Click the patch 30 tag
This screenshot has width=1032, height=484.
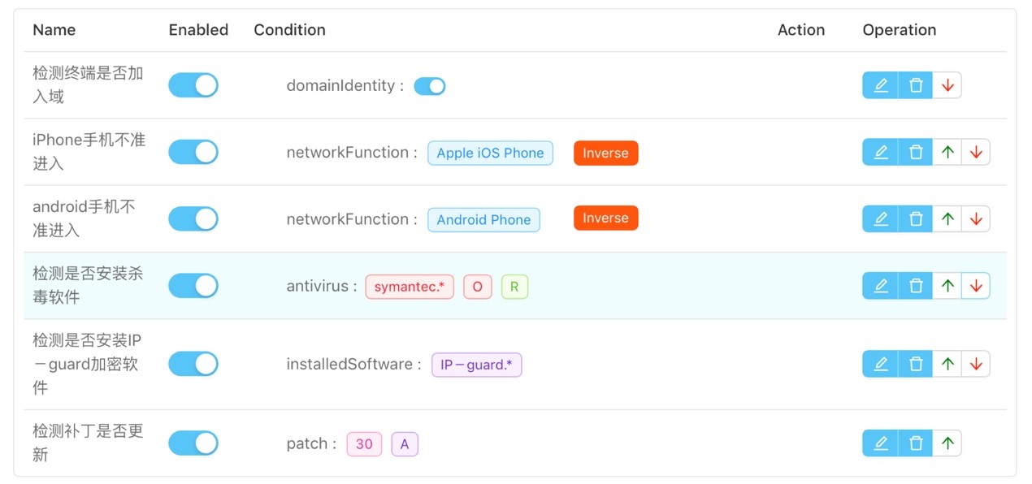(x=364, y=444)
